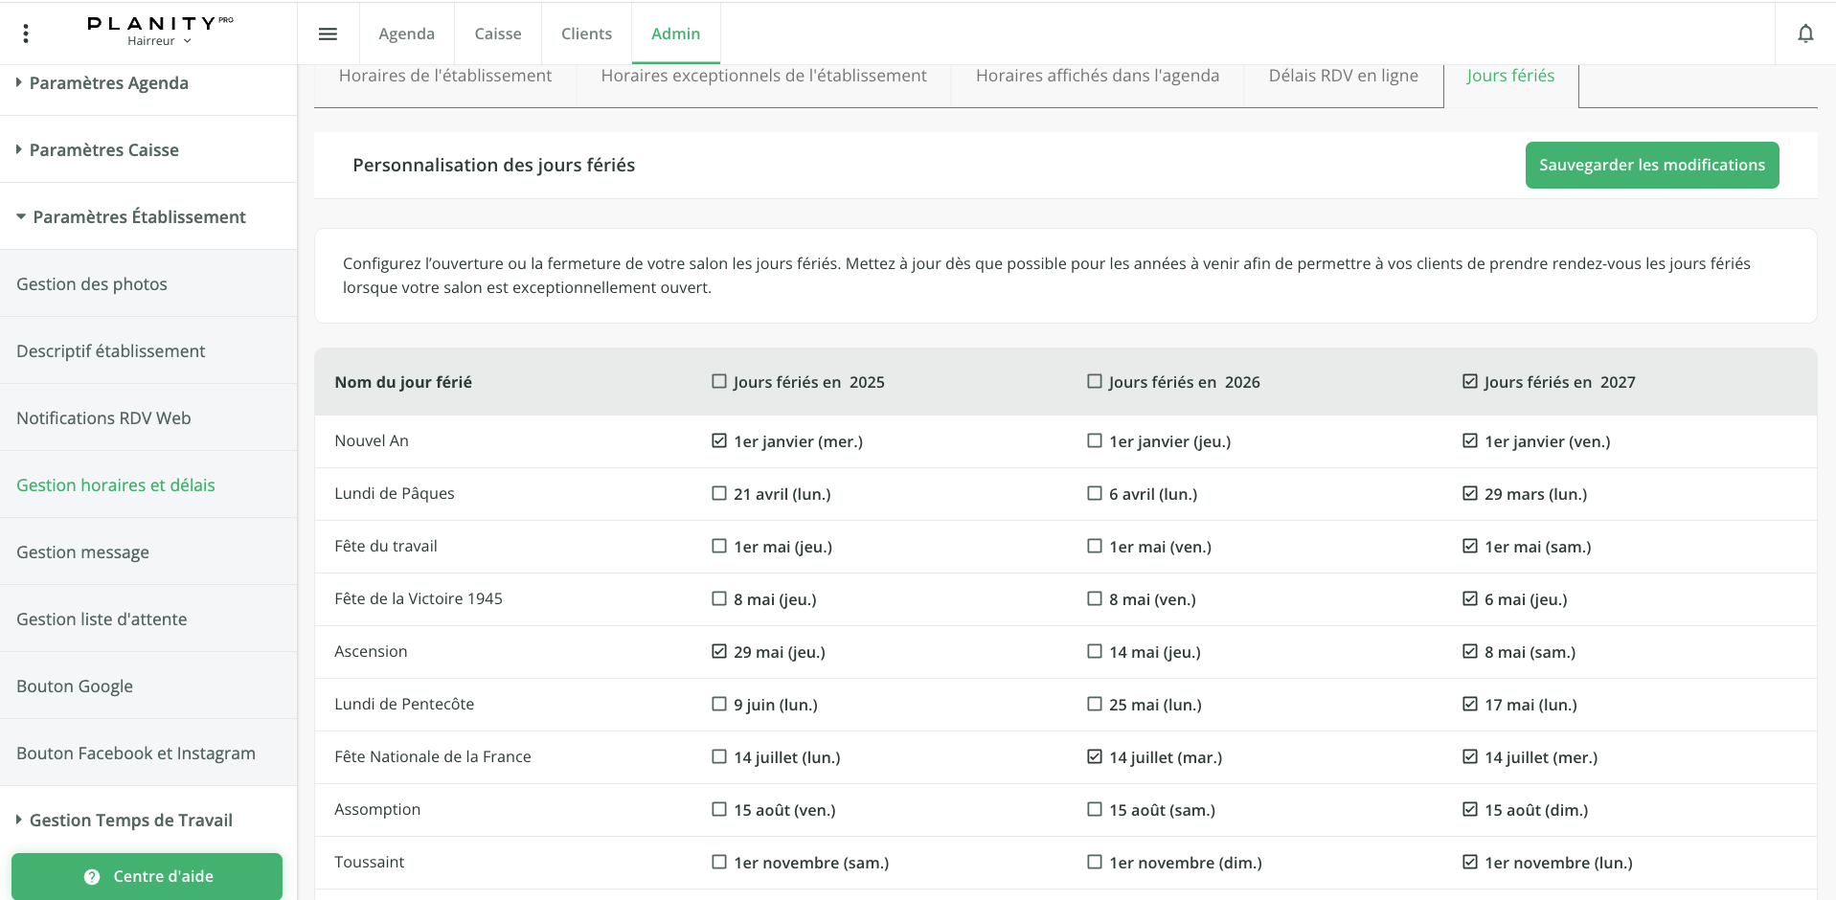Uncheck all Jours fériés en 2027
Viewport: 1836px width, 900px height.
pos(1470,381)
